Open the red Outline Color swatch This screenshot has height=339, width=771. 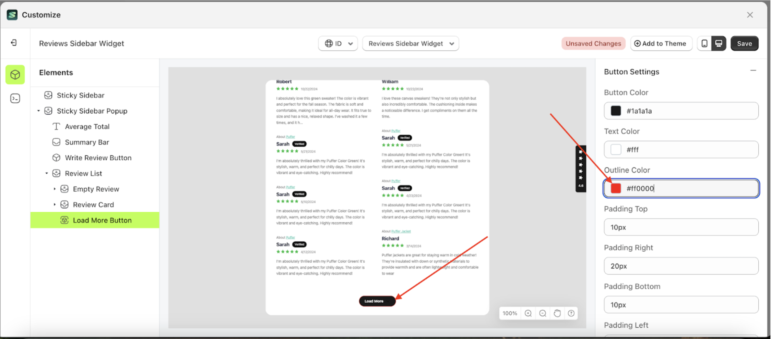tap(615, 188)
